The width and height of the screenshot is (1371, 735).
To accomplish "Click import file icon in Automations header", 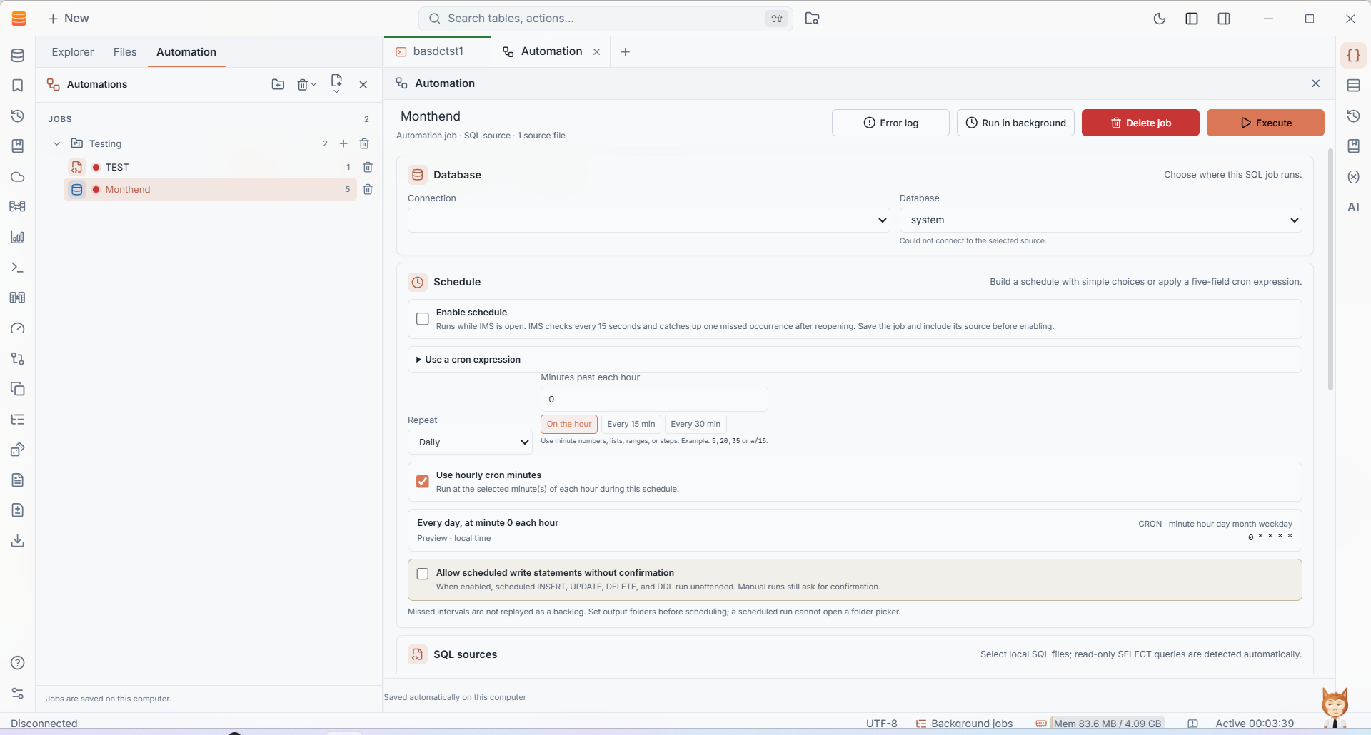I will tap(336, 83).
